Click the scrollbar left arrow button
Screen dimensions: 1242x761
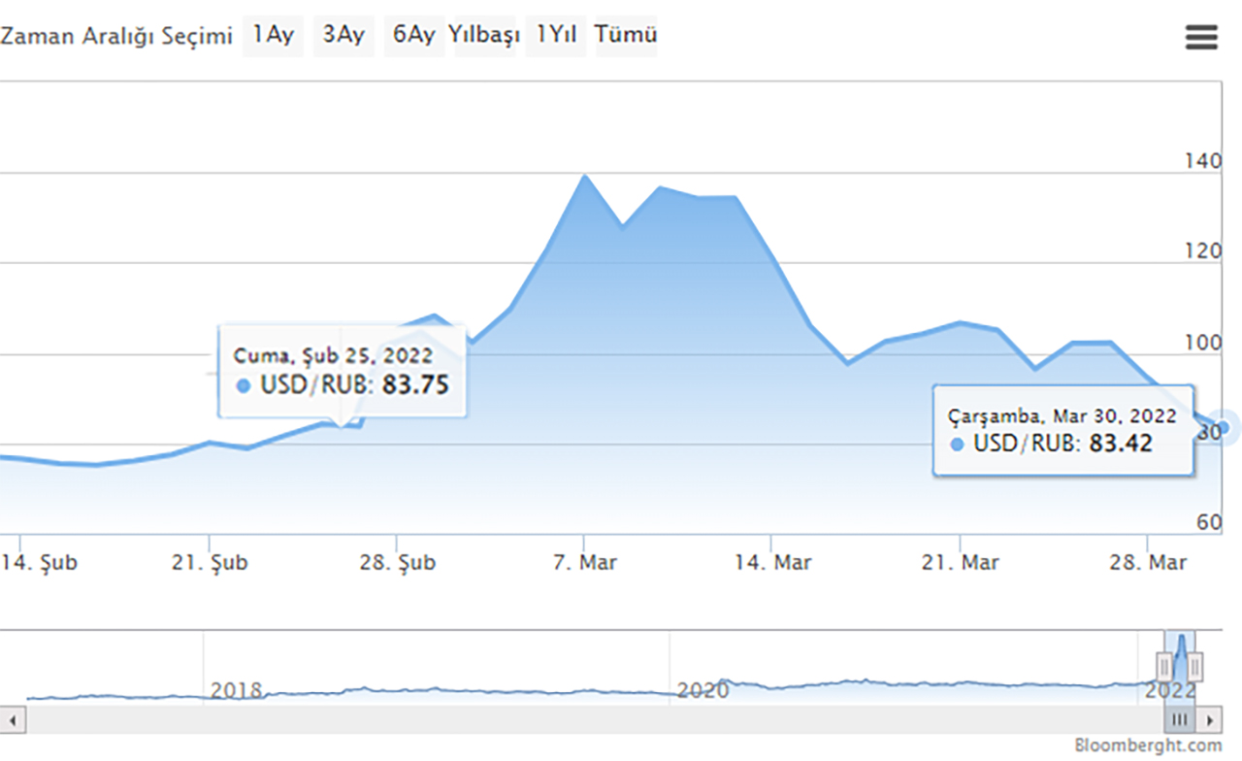pos(13,720)
